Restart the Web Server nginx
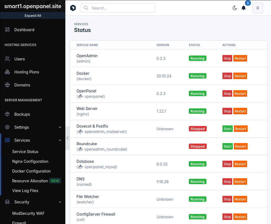 (240, 111)
